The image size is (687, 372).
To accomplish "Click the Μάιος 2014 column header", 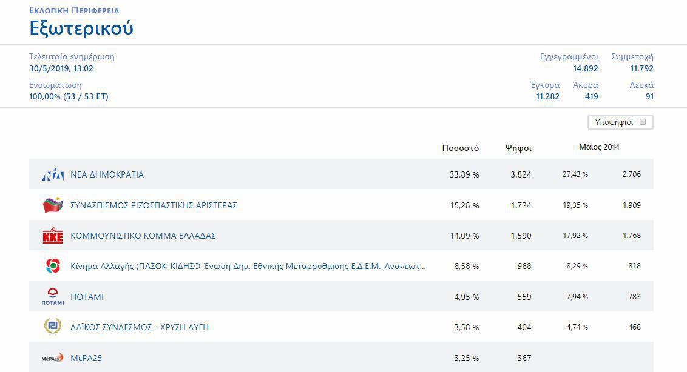I will pyautogui.click(x=599, y=147).
